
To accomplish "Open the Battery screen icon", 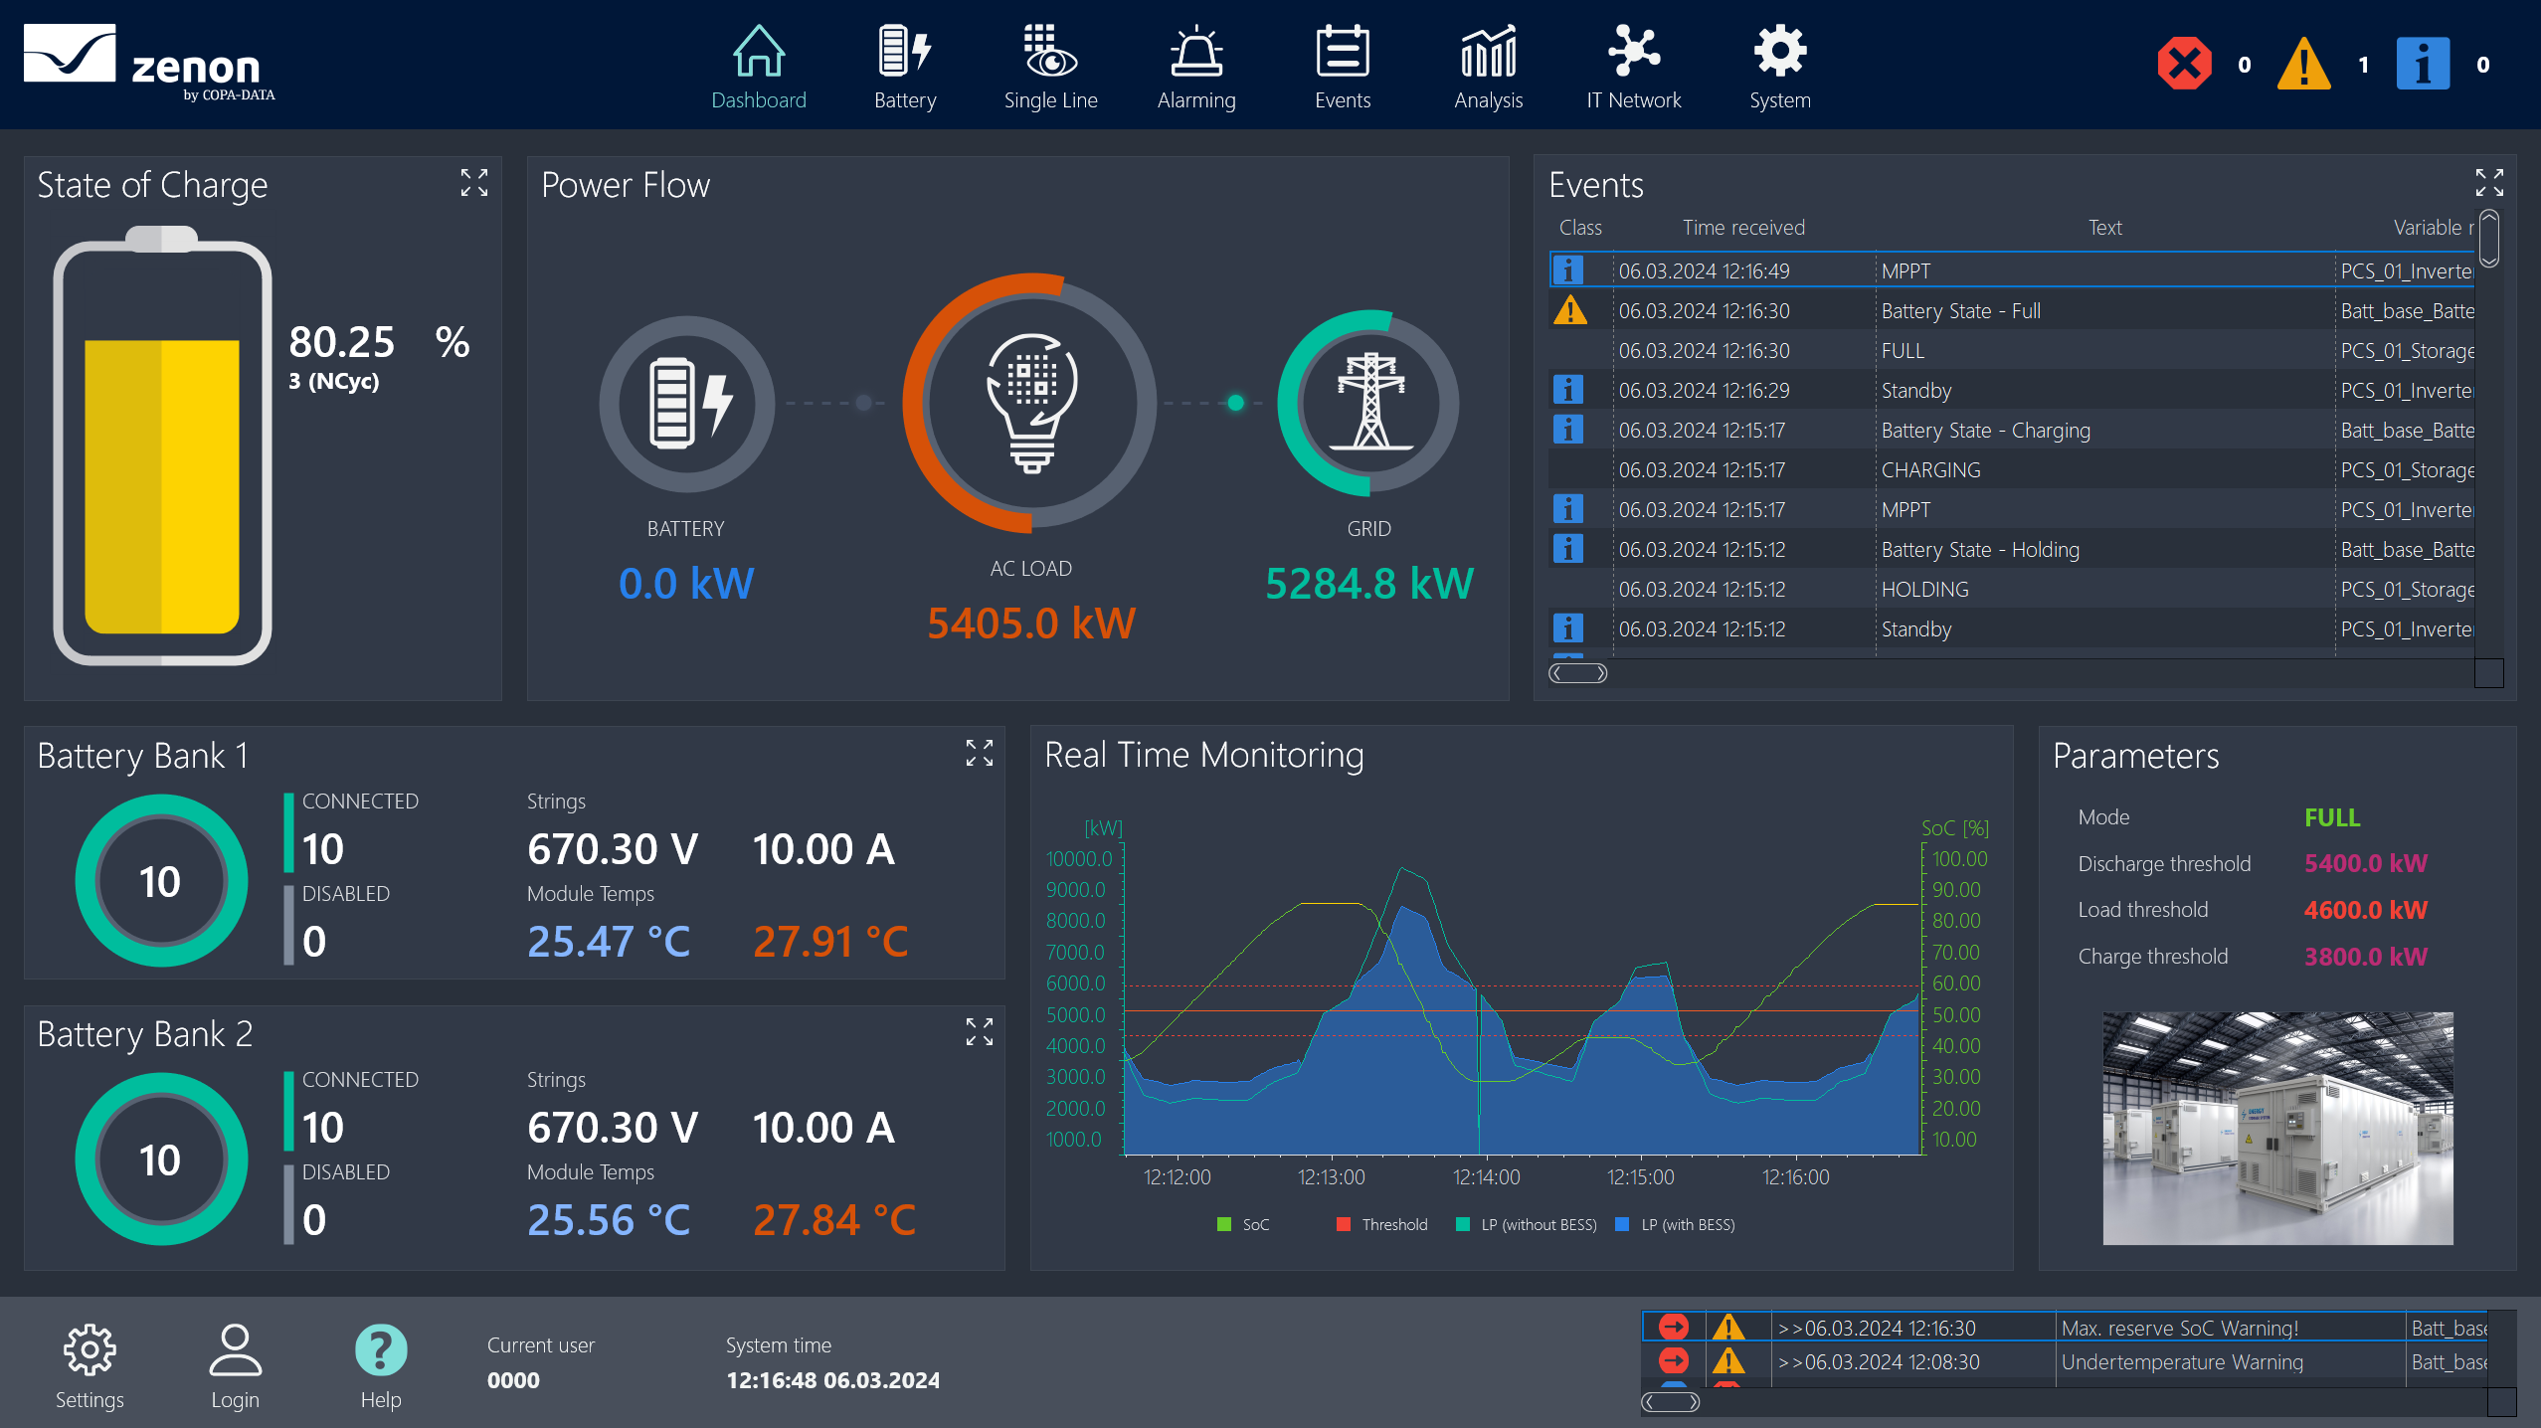I will point(904,53).
